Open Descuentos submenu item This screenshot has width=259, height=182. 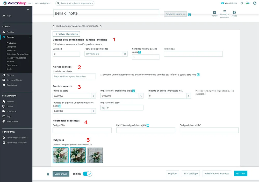click(12, 65)
